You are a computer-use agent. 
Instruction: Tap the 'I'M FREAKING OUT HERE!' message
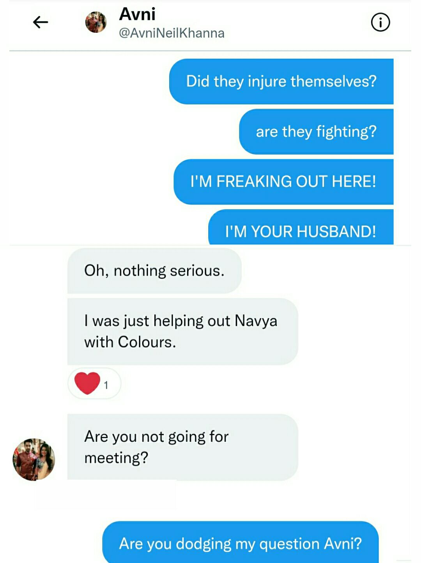pyautogui.click(x=283, y=182)
